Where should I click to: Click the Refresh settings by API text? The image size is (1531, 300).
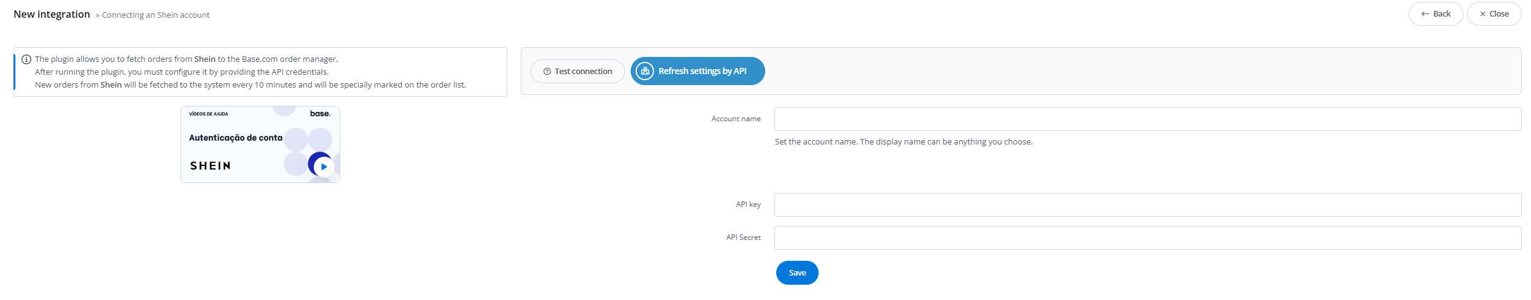pos(703,71)
